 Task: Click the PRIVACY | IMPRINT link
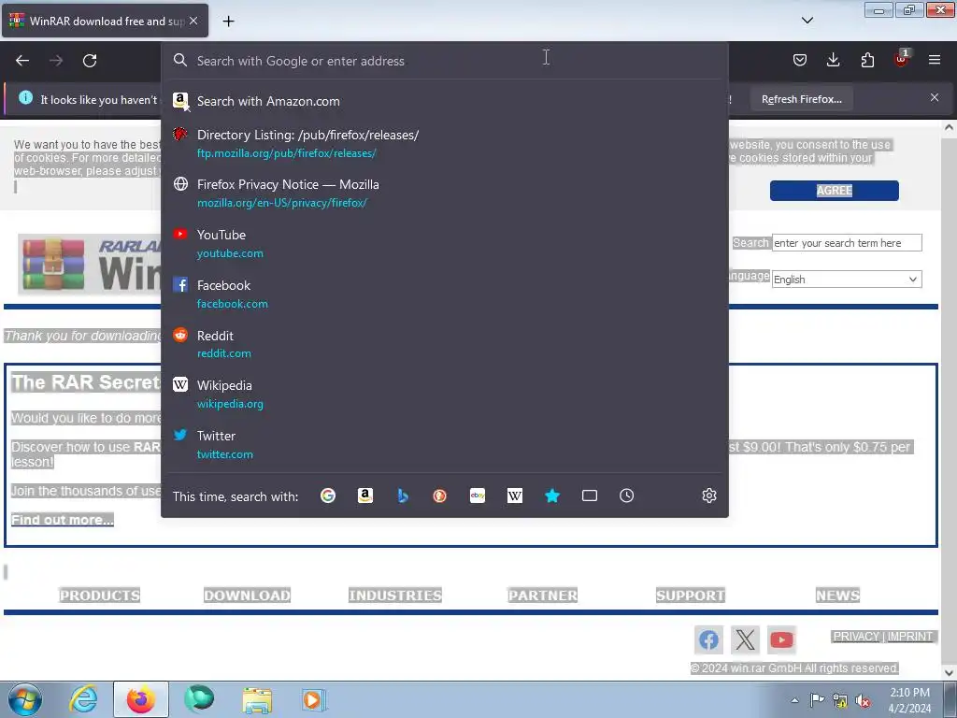click(x=882, y=636)
